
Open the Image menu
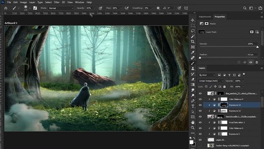point(24,2)
